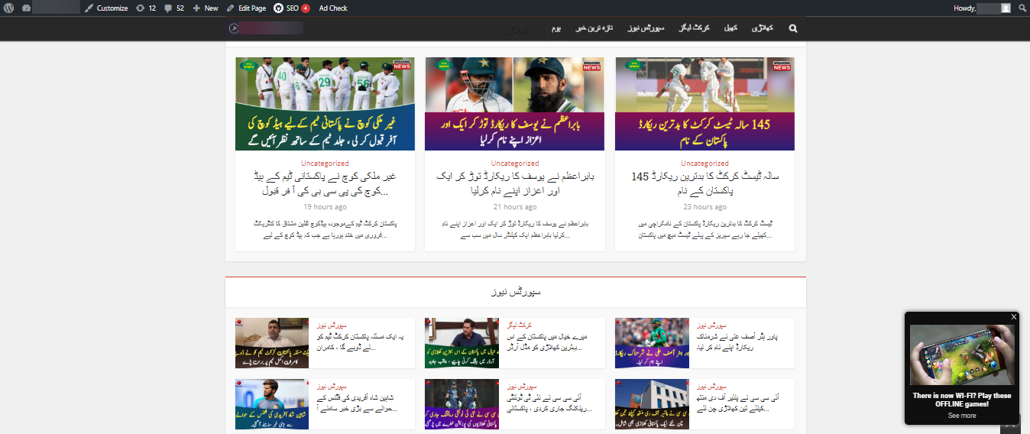Open the Ad Check admin bar item
Image resolution: width=1030 pixels, height=434 pixels.
[x=332, y=8]
